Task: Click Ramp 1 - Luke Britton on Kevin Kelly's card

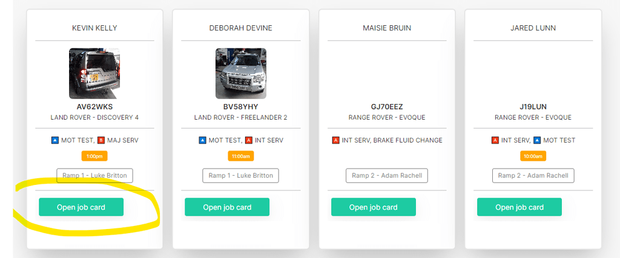Action: click(x=94, y=176)
